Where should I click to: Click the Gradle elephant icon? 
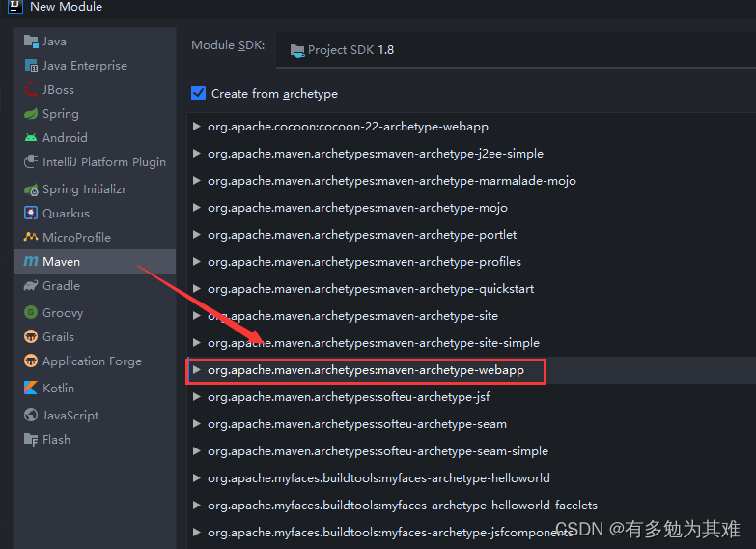(31, 286)
